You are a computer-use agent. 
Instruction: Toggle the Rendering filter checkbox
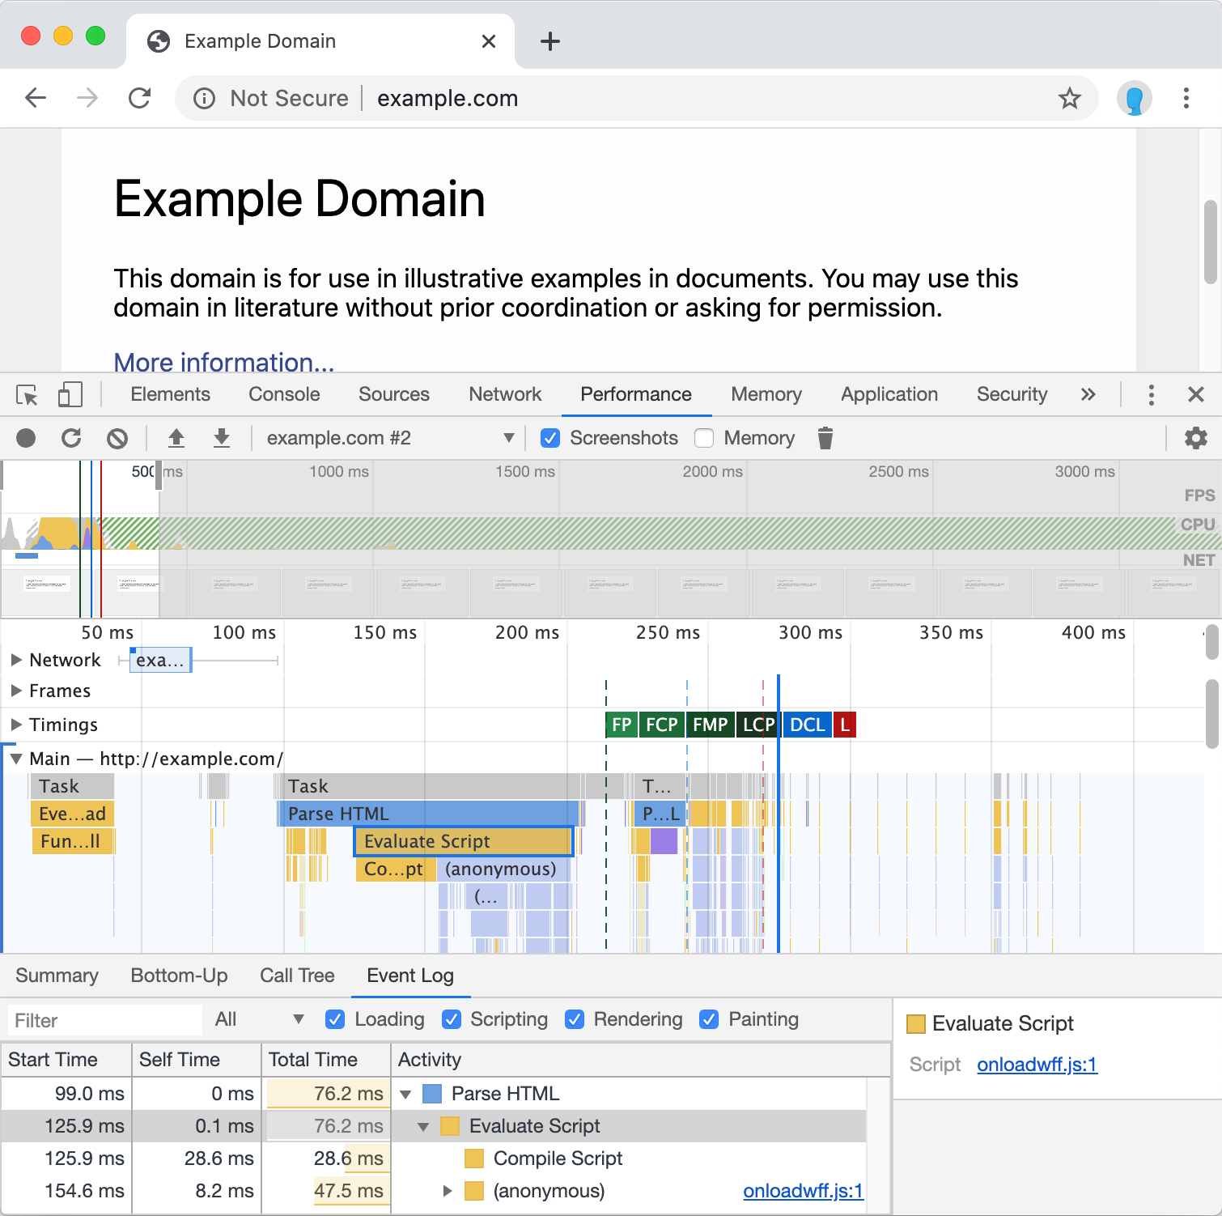tap(575, 1019)
